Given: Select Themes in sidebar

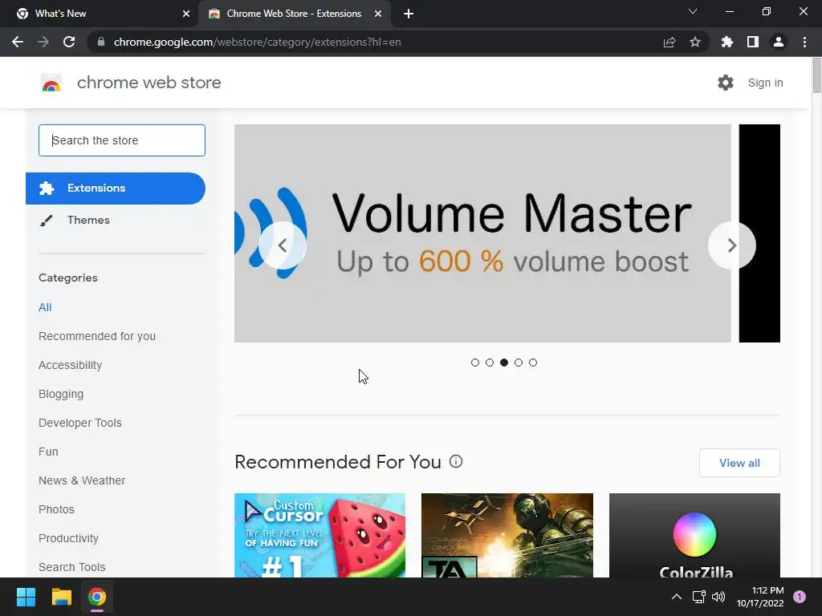Looking at the screenshot, I should pyautogui.click(x=88, y=220).
